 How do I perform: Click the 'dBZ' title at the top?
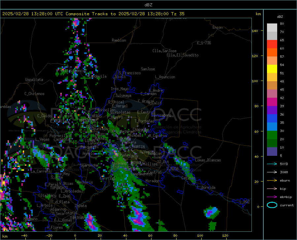tap(148, 5)
